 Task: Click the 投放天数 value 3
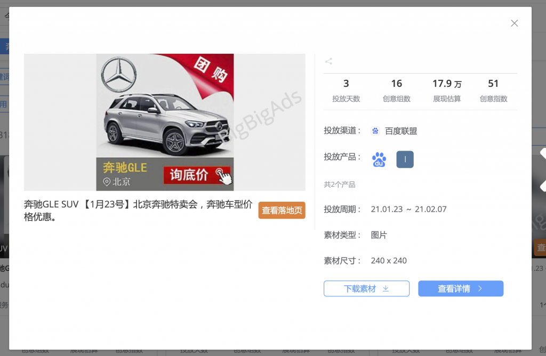coord(346,84)
